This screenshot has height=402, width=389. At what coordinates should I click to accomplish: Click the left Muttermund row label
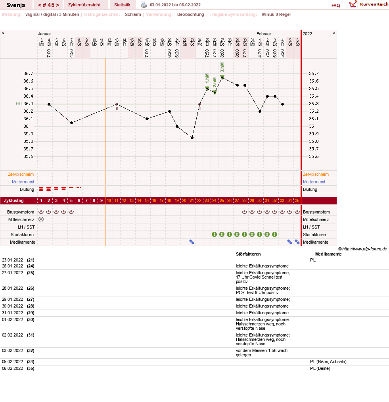point(23,182)
